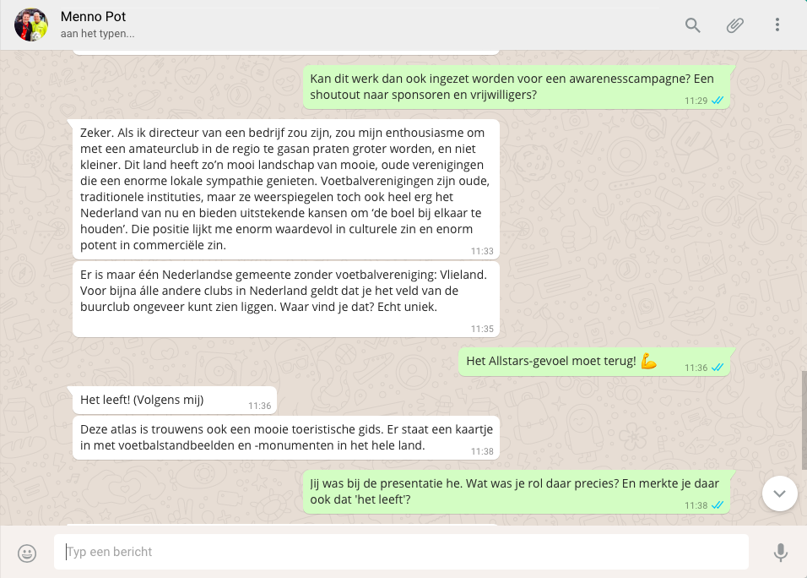807x578 pixels.
Task: Open contact info via Menno Pot name
Action: coord(93,17)
